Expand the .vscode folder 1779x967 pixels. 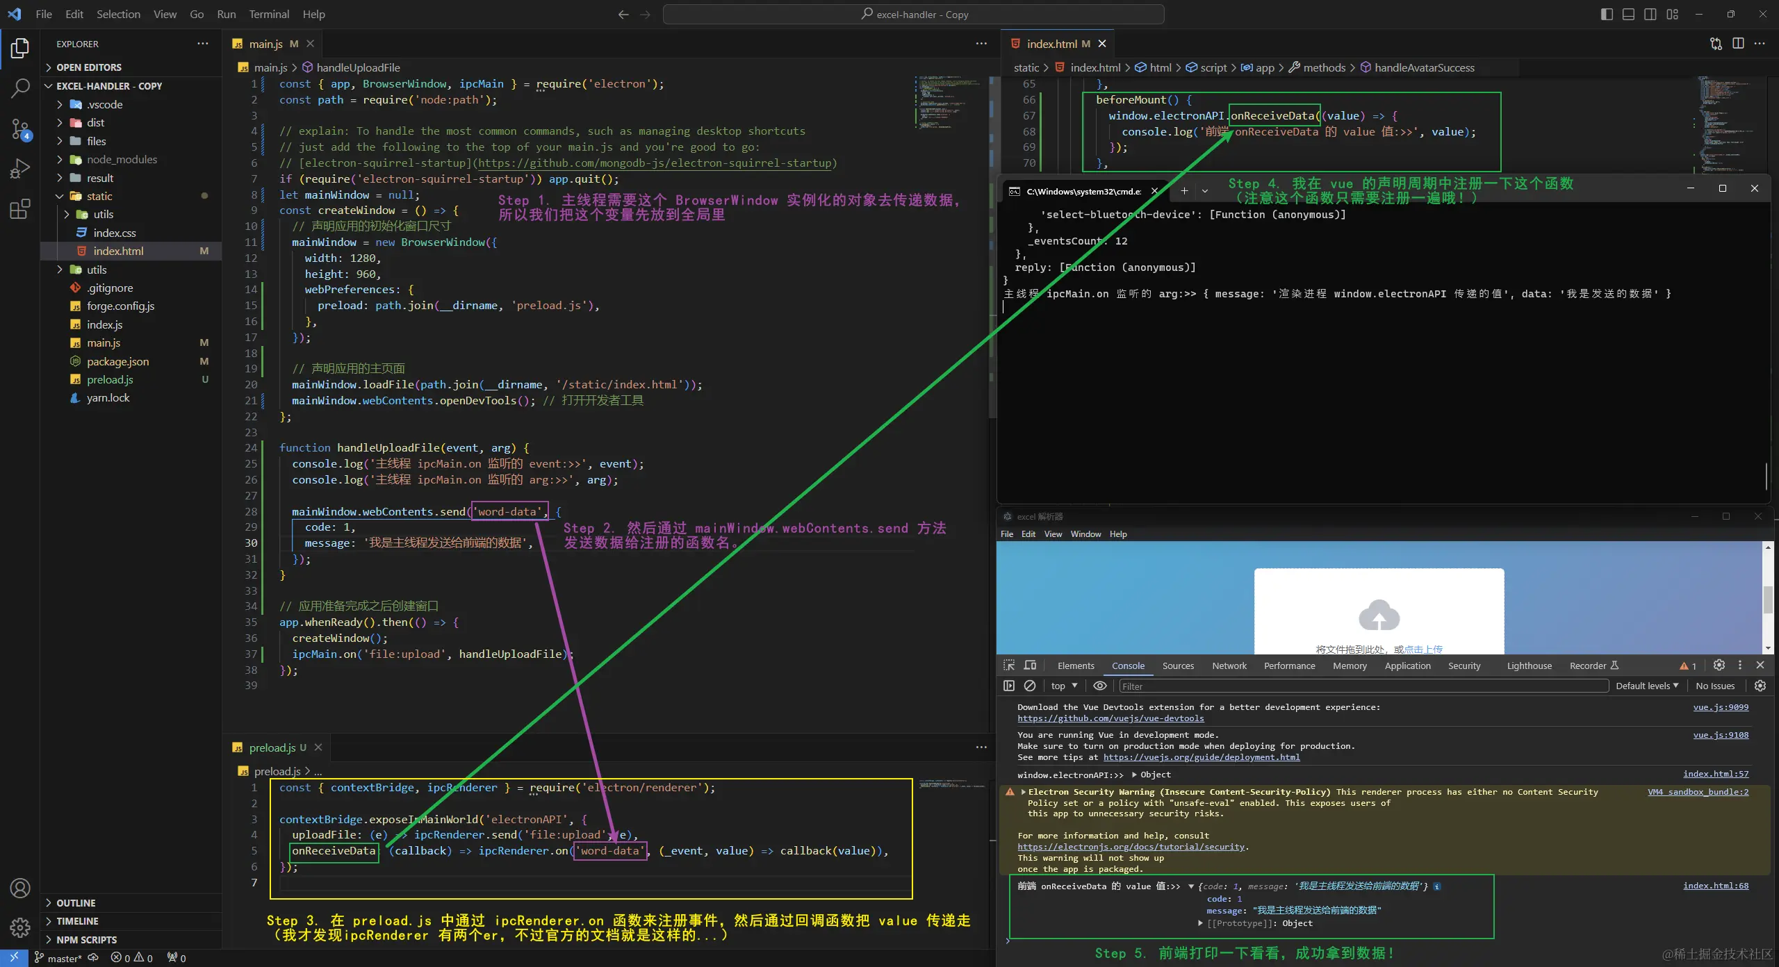104,104
